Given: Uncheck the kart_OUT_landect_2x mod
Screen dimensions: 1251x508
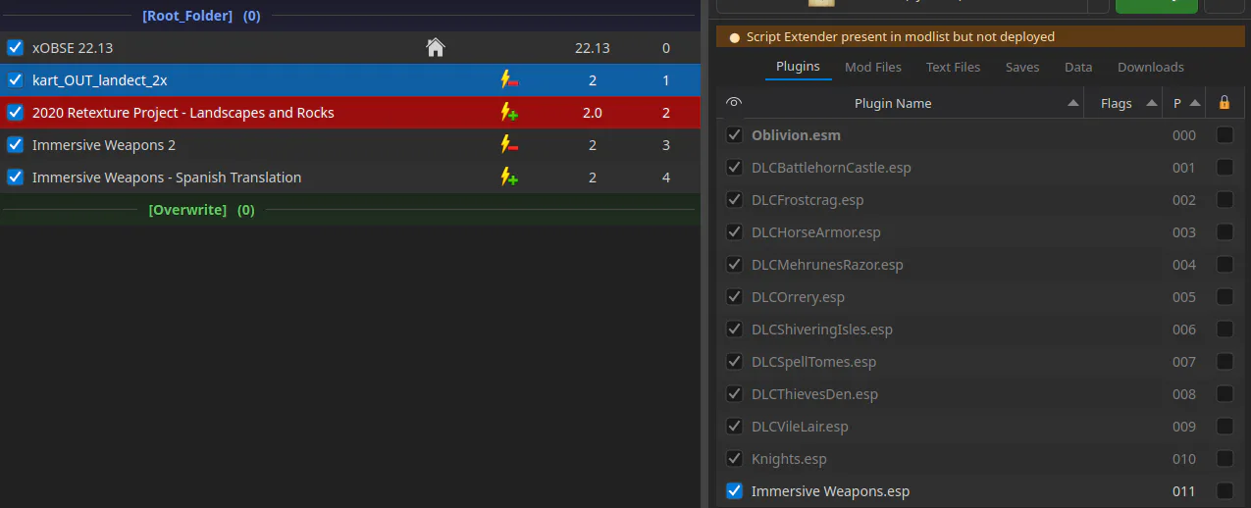Looking at the screenshot, I should [x=15, y=80].
